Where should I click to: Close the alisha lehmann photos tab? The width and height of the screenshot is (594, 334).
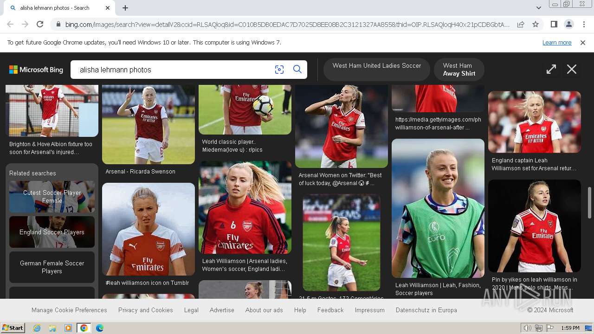pyautogui.click(x=108, y=8)
